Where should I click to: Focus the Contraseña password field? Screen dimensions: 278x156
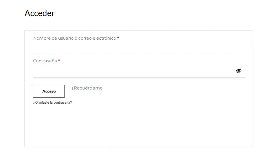(133, 71)
